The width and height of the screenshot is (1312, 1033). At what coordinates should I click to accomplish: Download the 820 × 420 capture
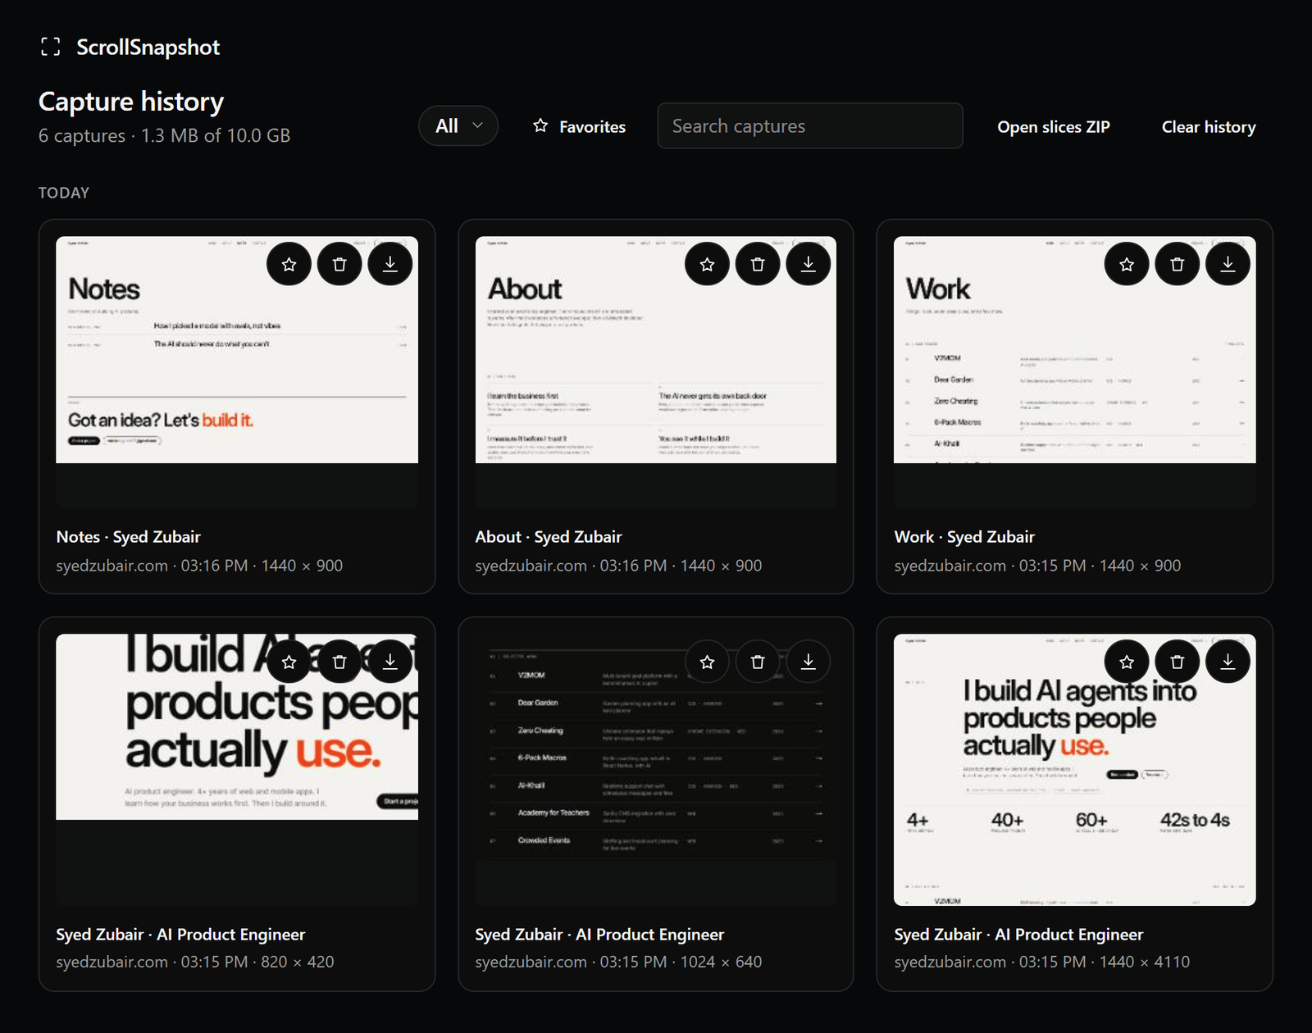click(390, 662)
